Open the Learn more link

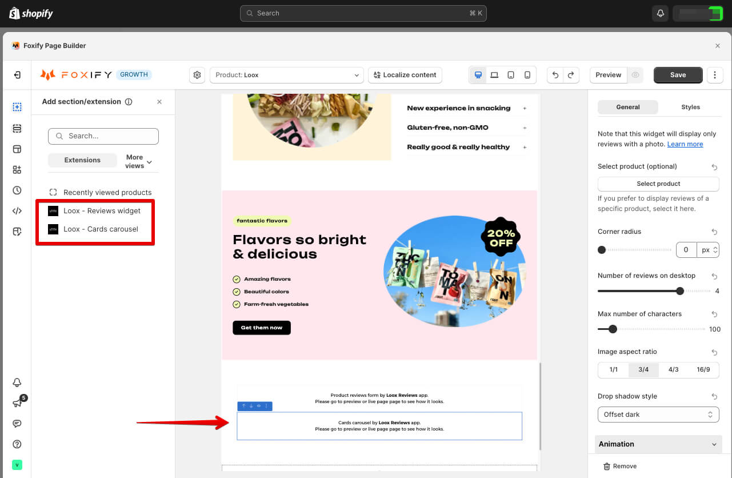pos(685,144)
